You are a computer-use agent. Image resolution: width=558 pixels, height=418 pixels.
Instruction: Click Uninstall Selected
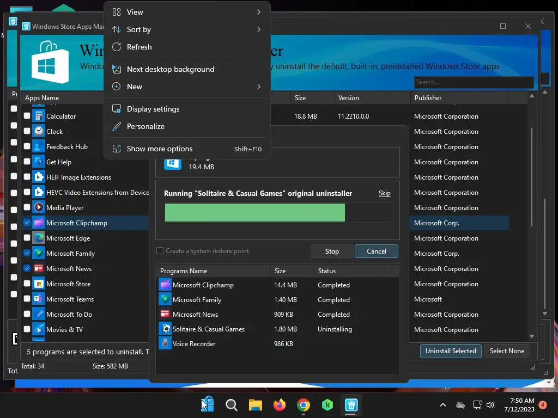click(451, 351)
